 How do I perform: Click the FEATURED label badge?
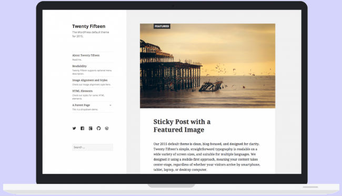pyautogui.click(x=162, y=26)
